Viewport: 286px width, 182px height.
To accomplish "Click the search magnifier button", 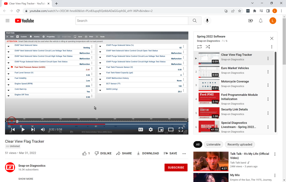I will (195, 21).
